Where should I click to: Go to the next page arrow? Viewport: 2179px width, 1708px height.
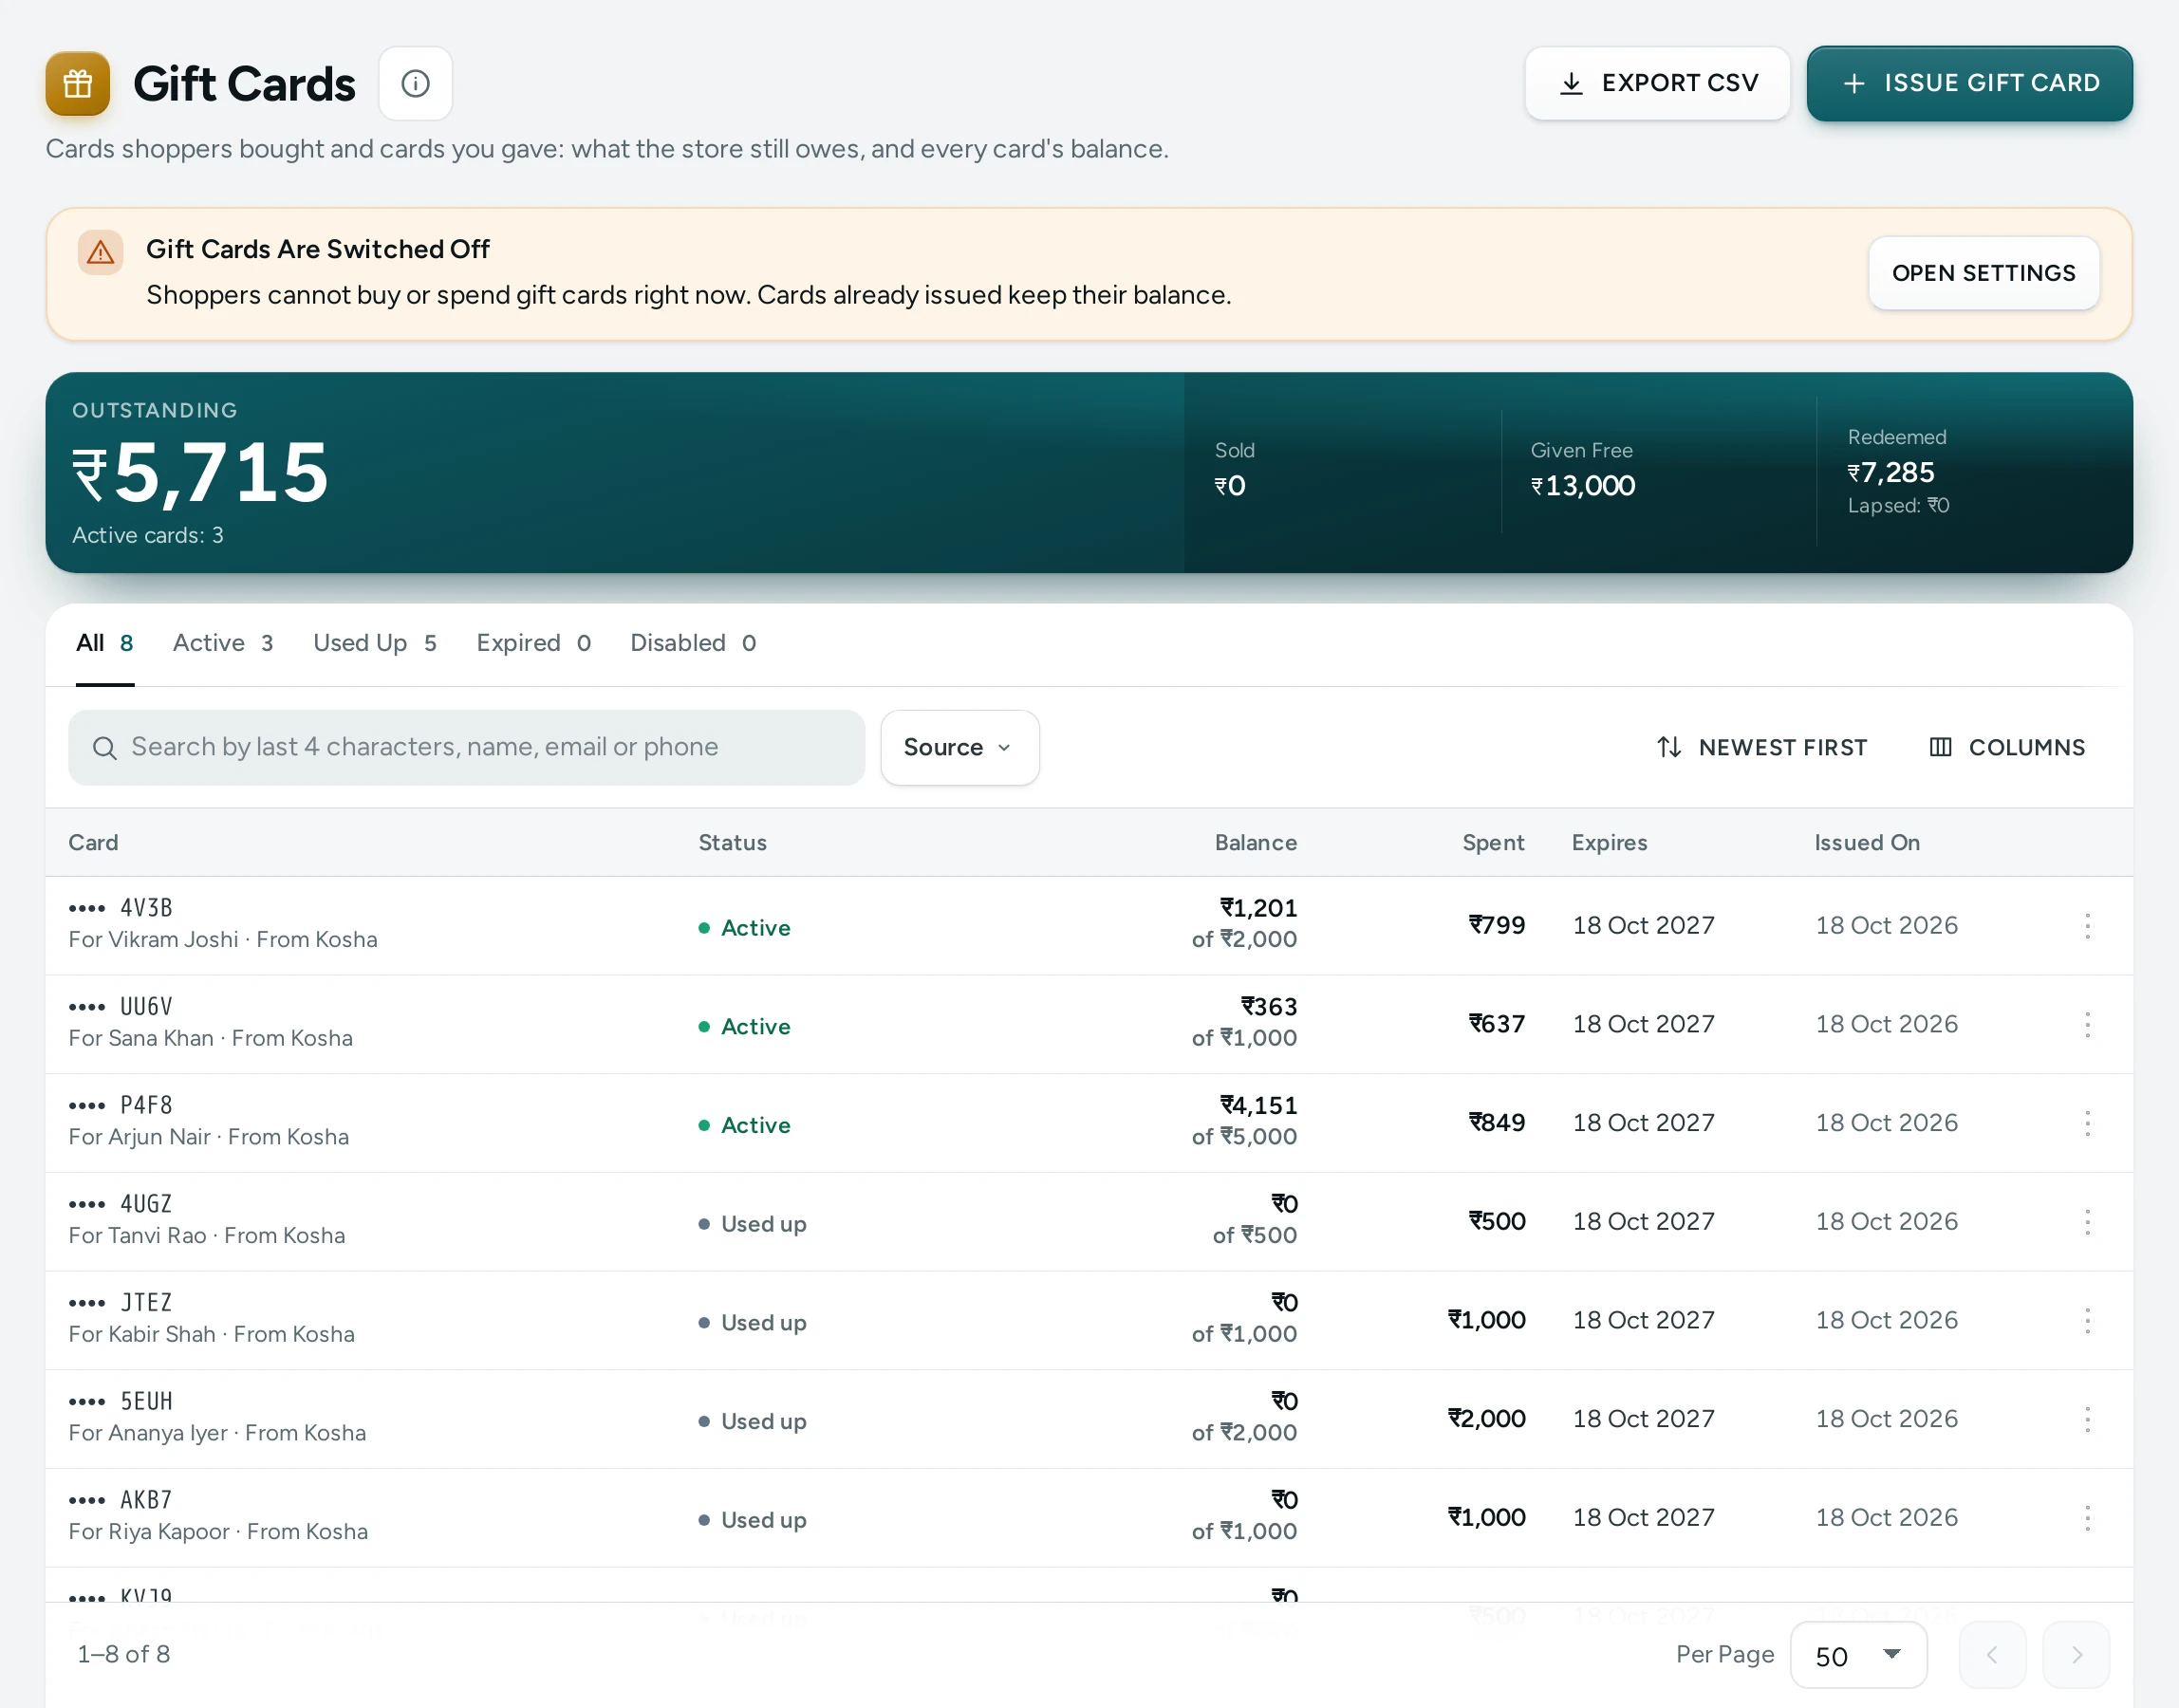[2076, 1655]
